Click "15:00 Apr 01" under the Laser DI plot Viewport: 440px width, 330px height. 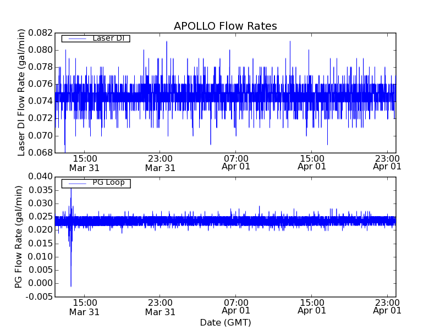pyautogui.click(x=311, y=162)
